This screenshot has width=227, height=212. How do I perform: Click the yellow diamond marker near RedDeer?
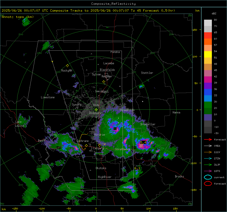104,82
